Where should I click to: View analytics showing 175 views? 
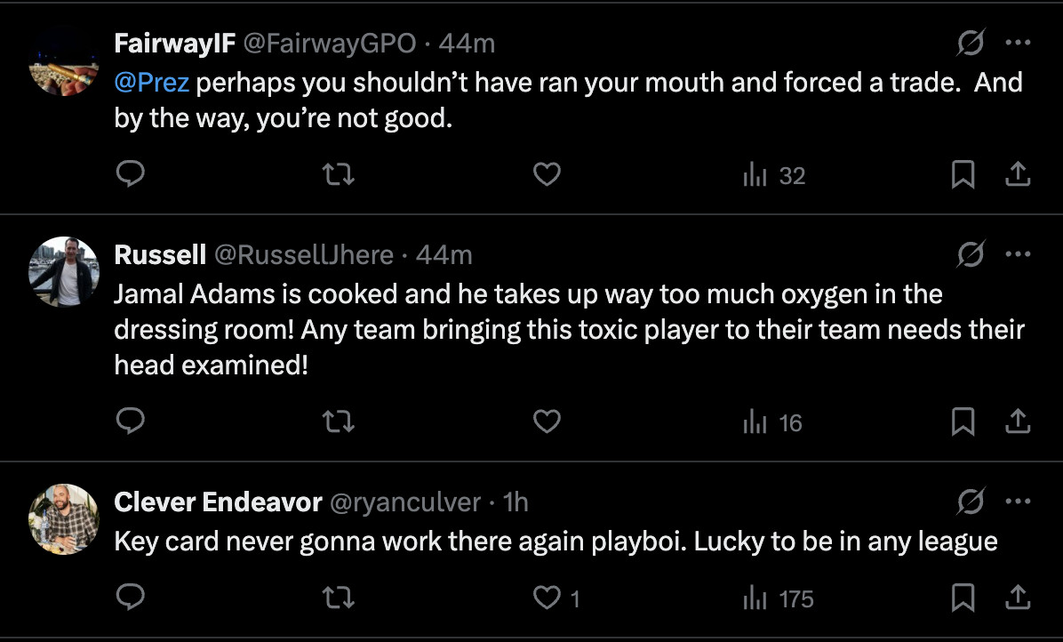[779, 598]
